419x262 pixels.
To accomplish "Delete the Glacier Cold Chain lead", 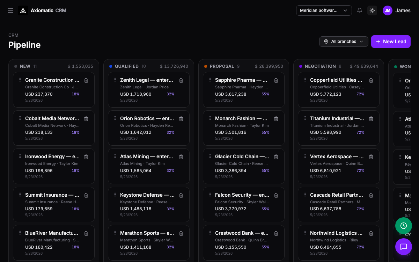I will pos(276,157).
